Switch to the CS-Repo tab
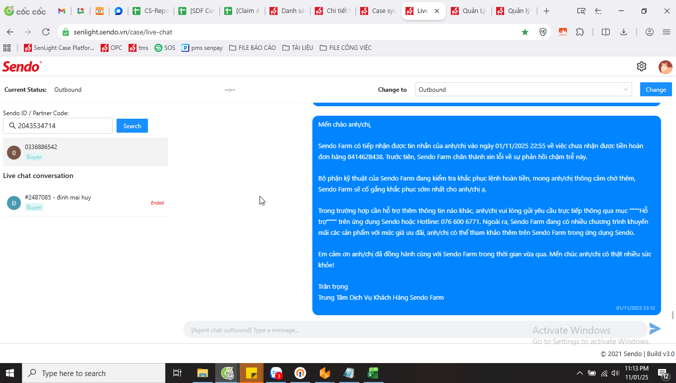Screen dimensions: 676x383 150,11
